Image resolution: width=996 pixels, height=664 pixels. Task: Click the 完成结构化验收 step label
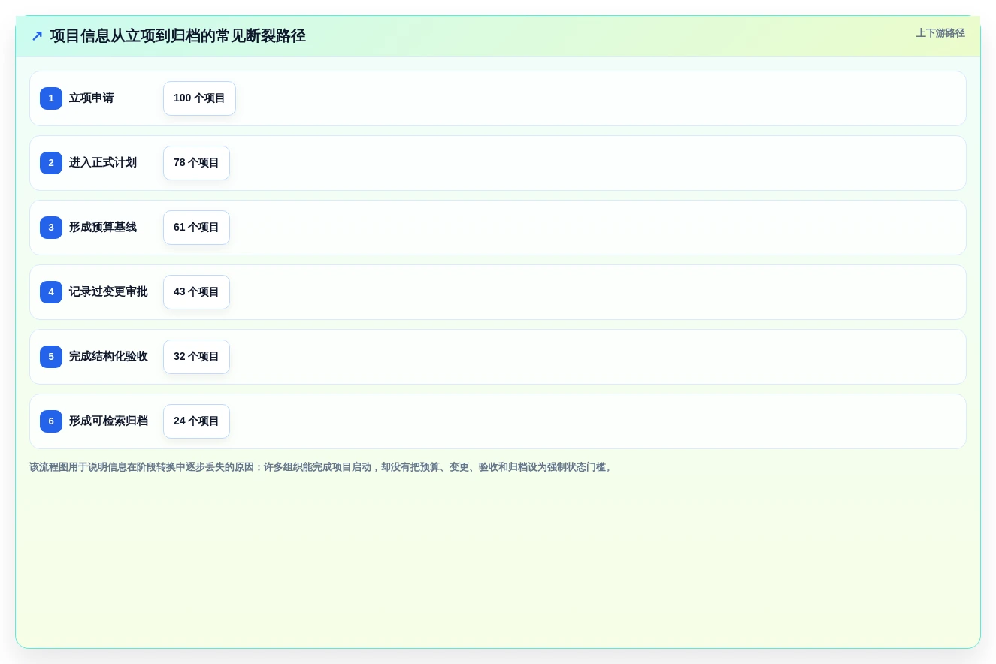pos(108,357)
